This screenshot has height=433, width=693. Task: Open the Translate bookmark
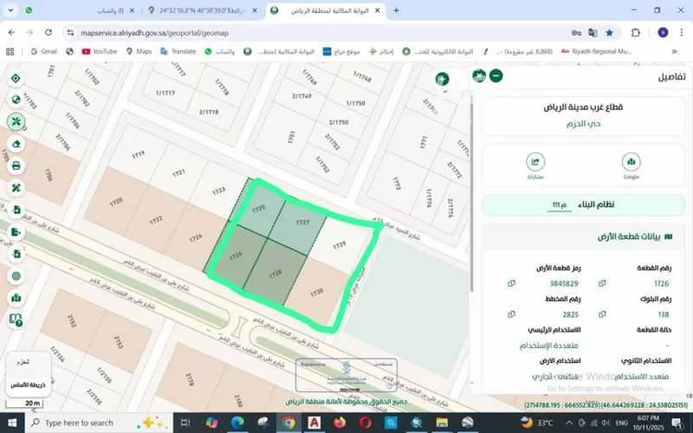[x=178, y=52]
